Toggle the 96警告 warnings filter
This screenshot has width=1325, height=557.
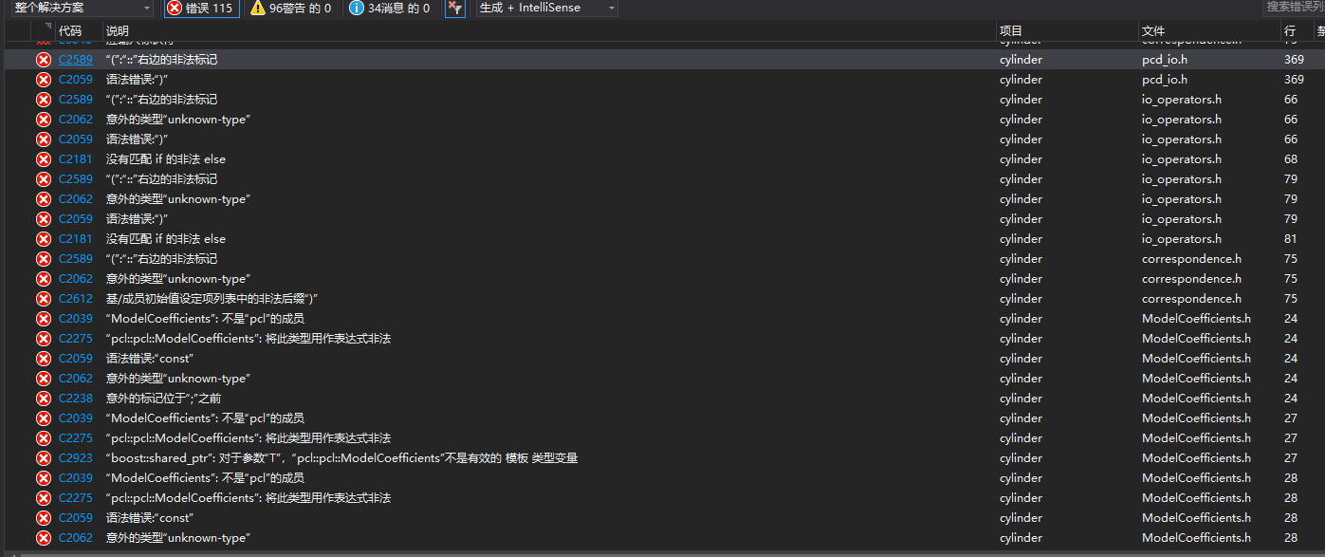click(x=291, y=9)
